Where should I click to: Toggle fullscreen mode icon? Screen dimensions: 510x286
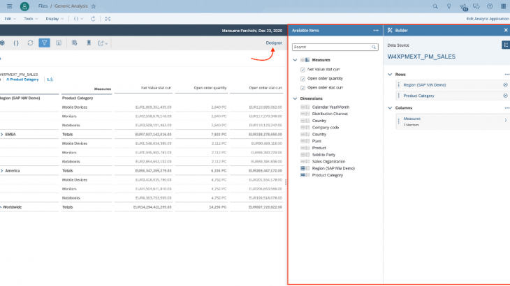(107, 18)
